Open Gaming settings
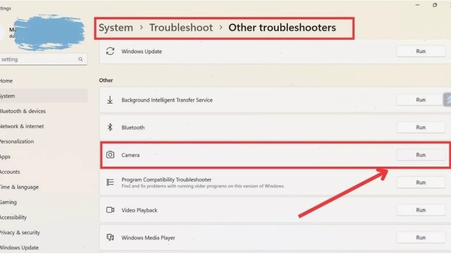 (8, 202)
